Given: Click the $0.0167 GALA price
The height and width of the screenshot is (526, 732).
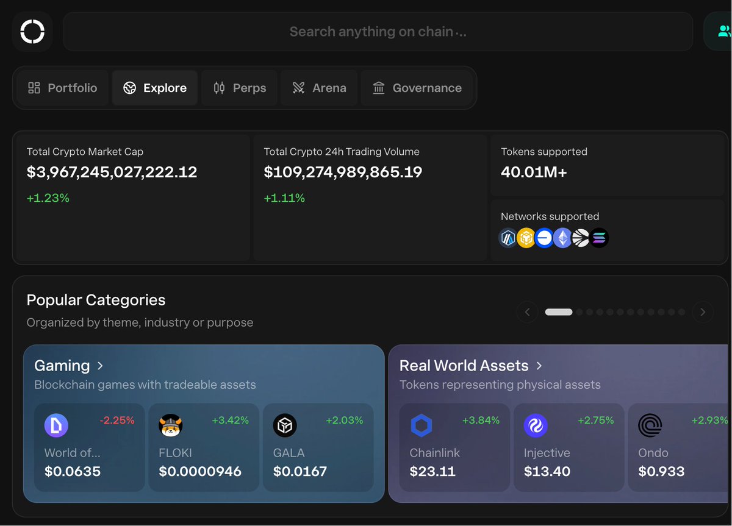Looking at the screenshot, I should point(300,472).
